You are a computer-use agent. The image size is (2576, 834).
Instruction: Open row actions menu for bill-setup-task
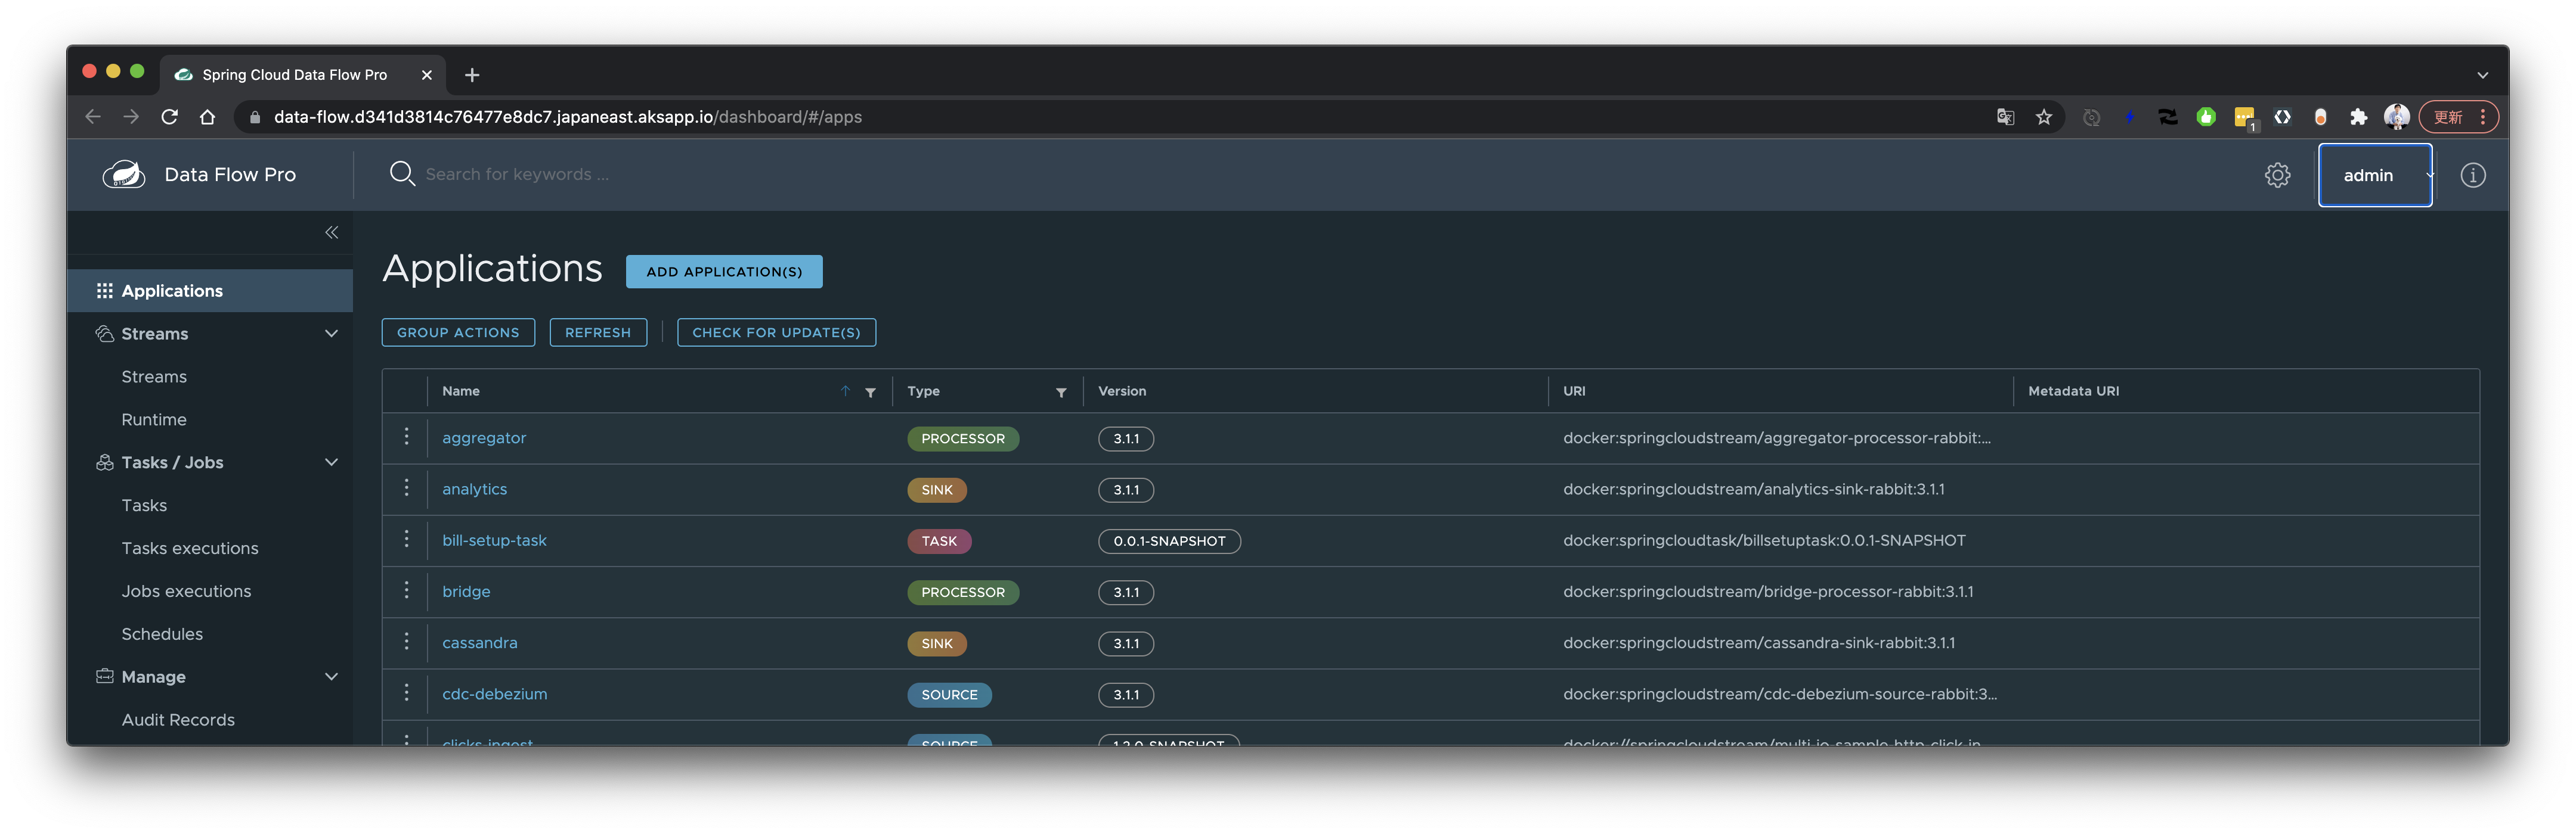406,539
